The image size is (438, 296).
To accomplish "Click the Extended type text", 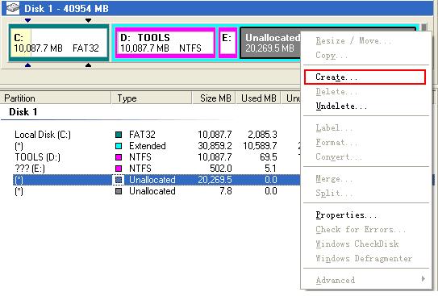I will point(148,146).
